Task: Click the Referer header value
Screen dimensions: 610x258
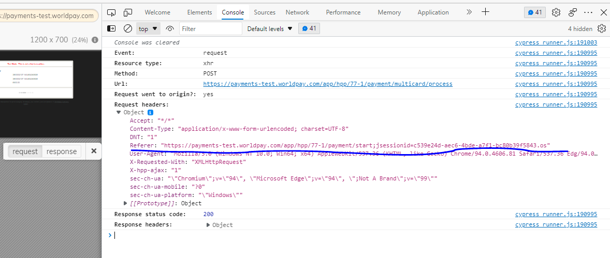Action: click(x=356, y=145)
